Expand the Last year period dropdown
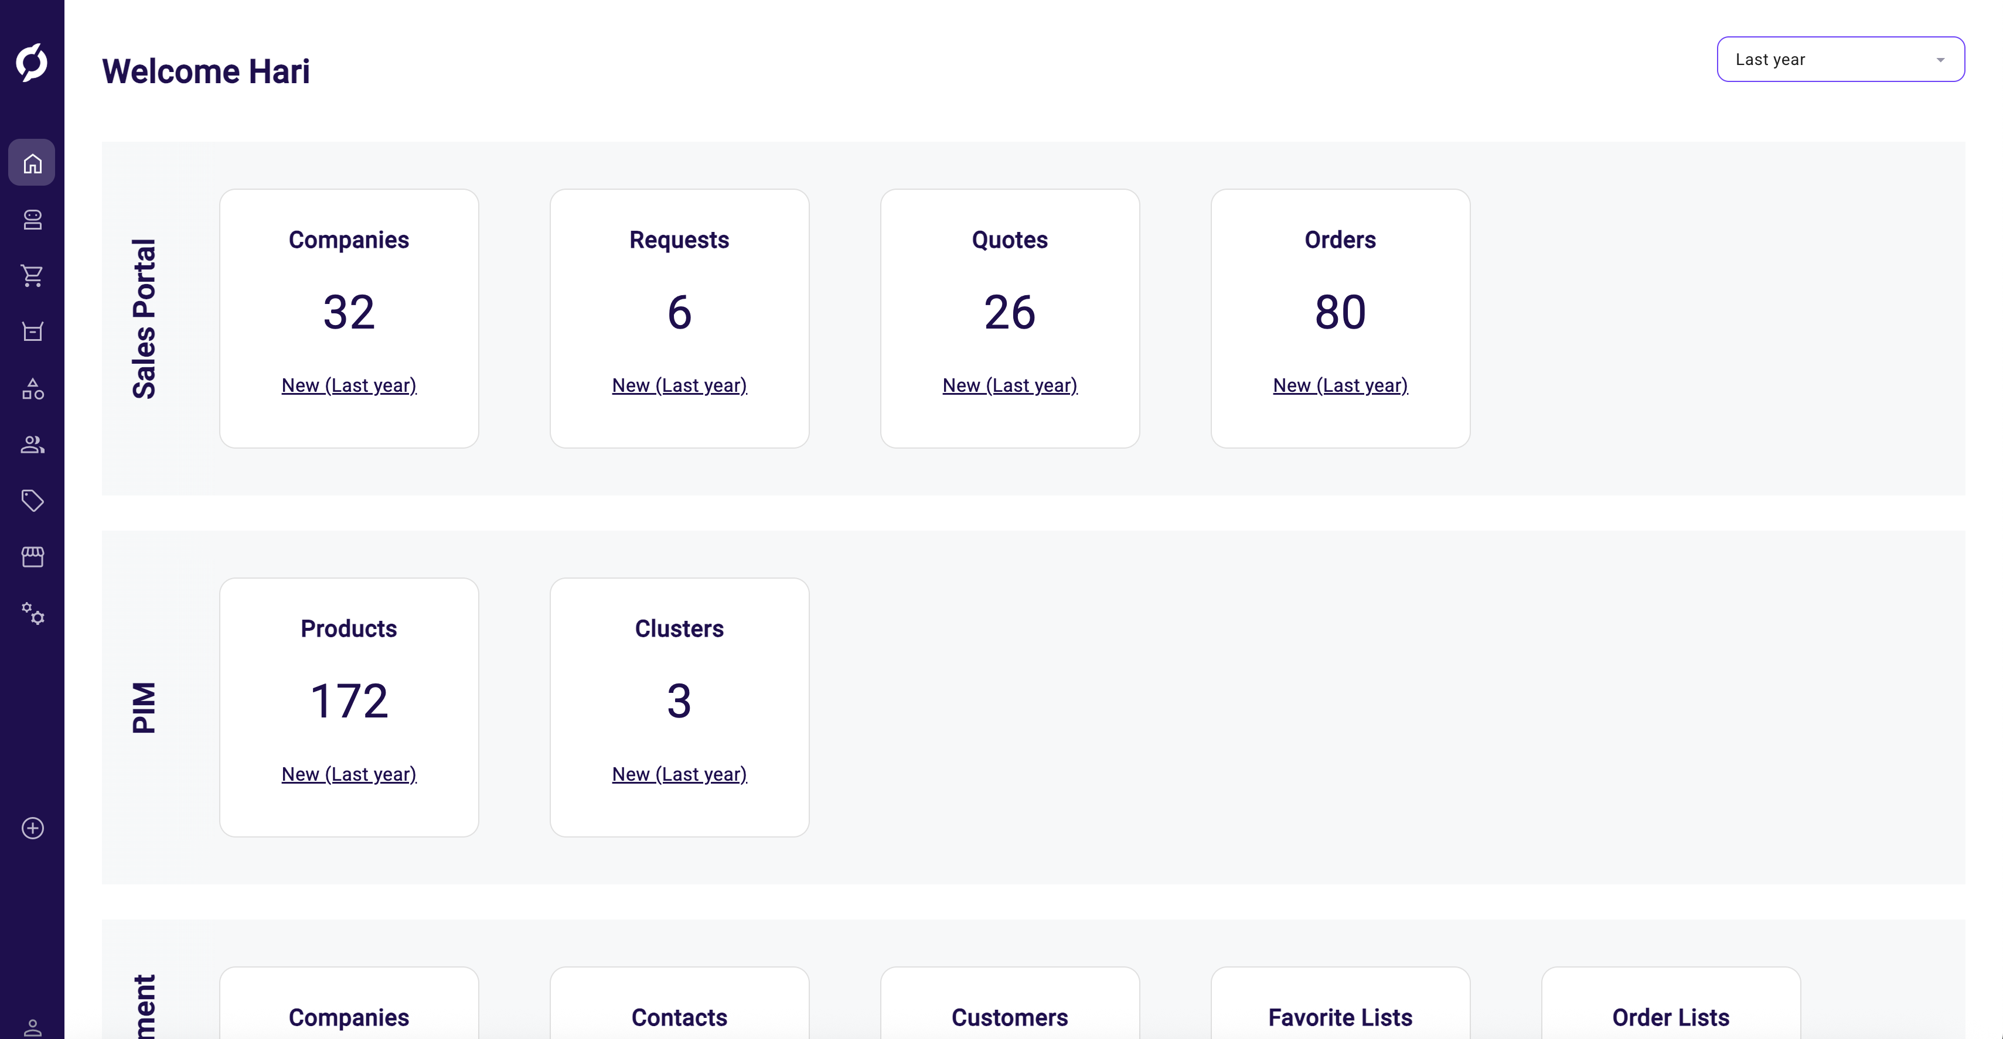The image size is (2003, 1039). (1840, 59)
